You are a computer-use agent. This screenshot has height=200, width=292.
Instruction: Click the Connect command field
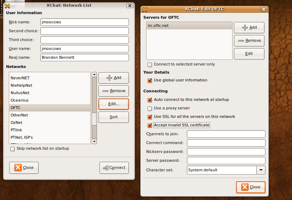[226, 143]
